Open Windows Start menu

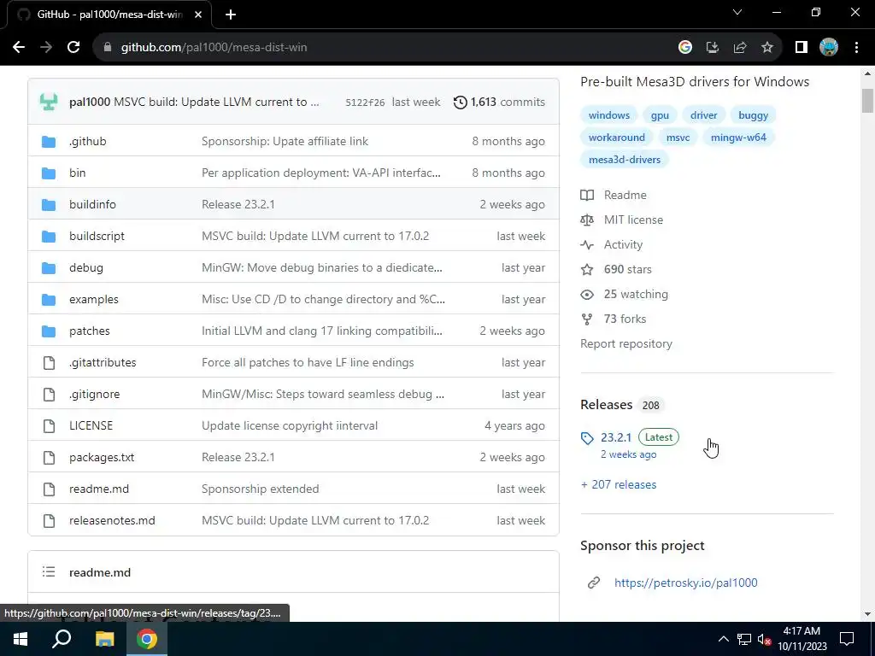tap(21, 639)
